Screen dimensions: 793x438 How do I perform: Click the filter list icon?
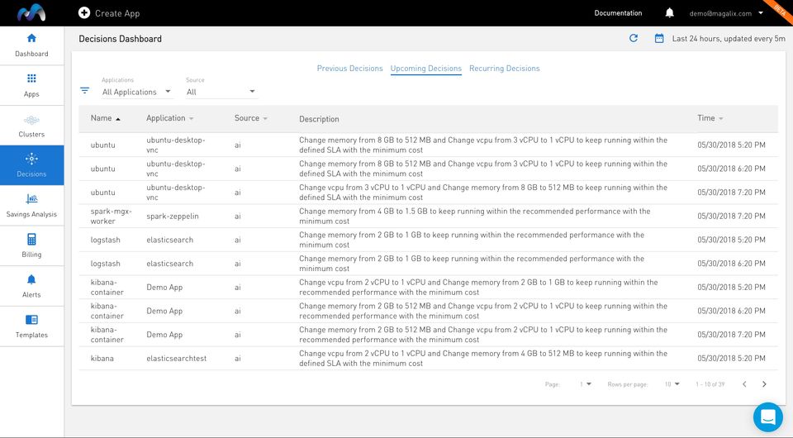(x=84, y=90)
